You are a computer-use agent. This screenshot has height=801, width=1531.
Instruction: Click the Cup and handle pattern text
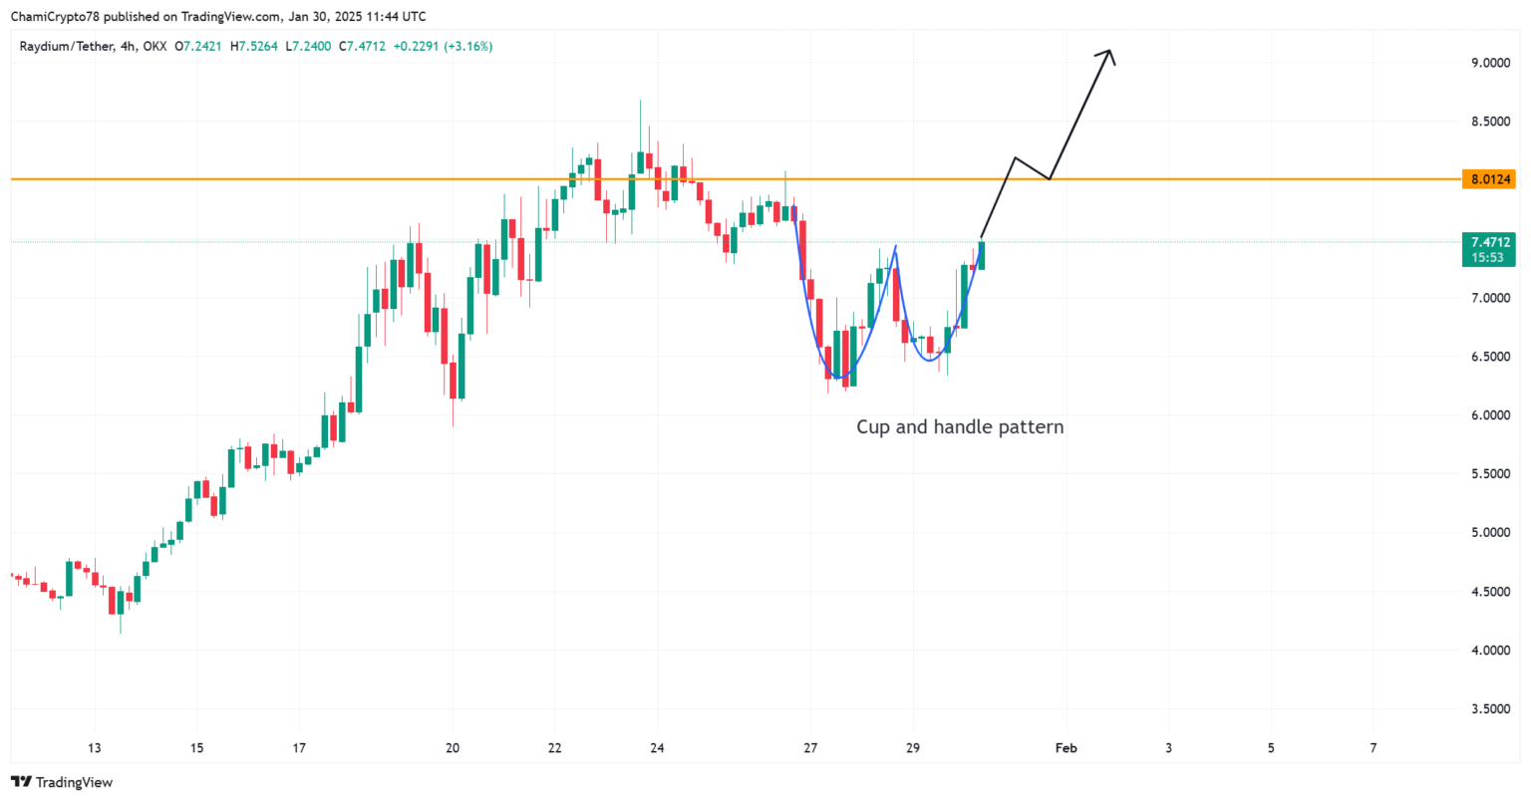pyautogui.click(x=960, y=427)
